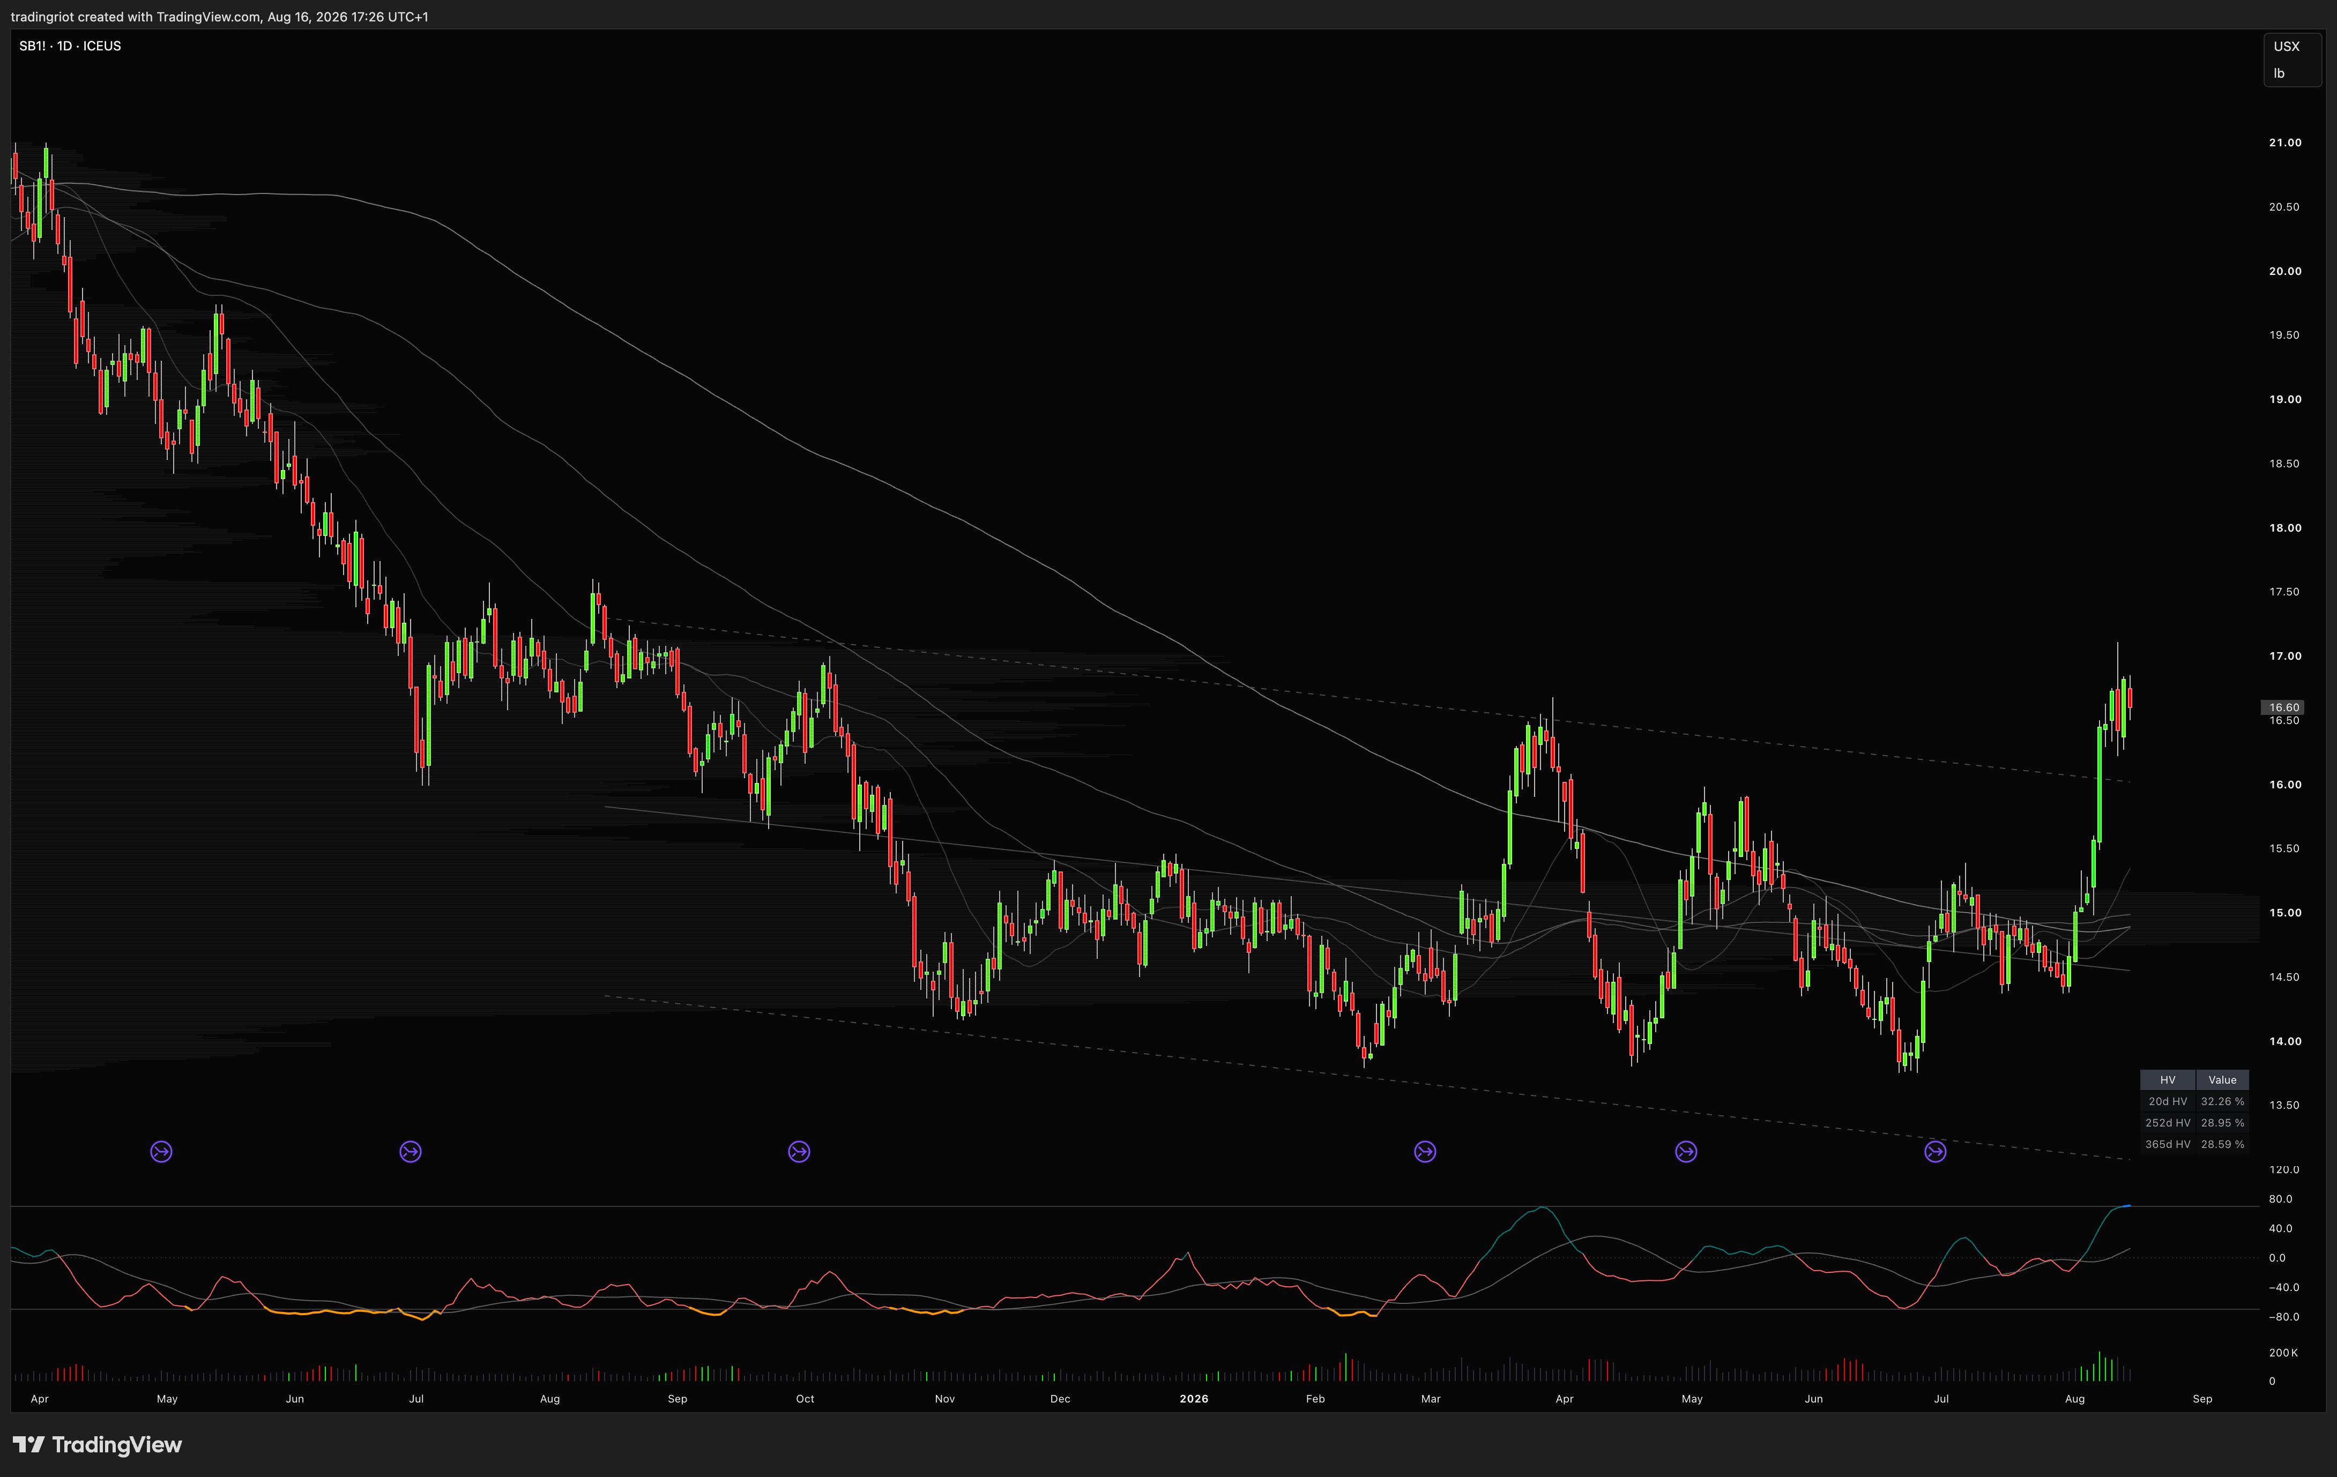The width and height of the screenshot is (2337, 1477).
Task: Select the 32.26 % value cell
Action: 2222,1101
